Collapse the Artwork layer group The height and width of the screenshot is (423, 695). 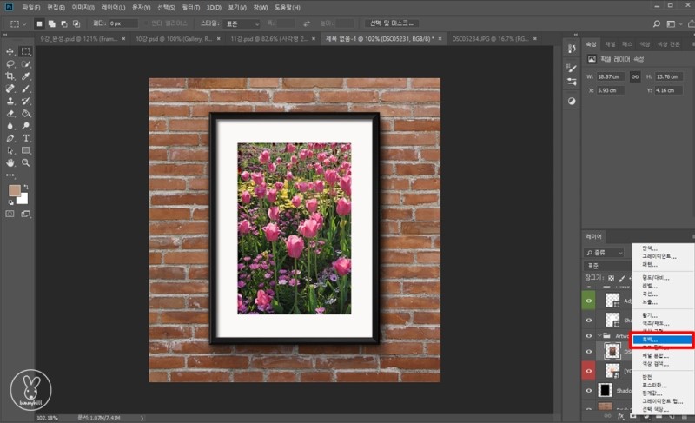[x=599, y=335]
